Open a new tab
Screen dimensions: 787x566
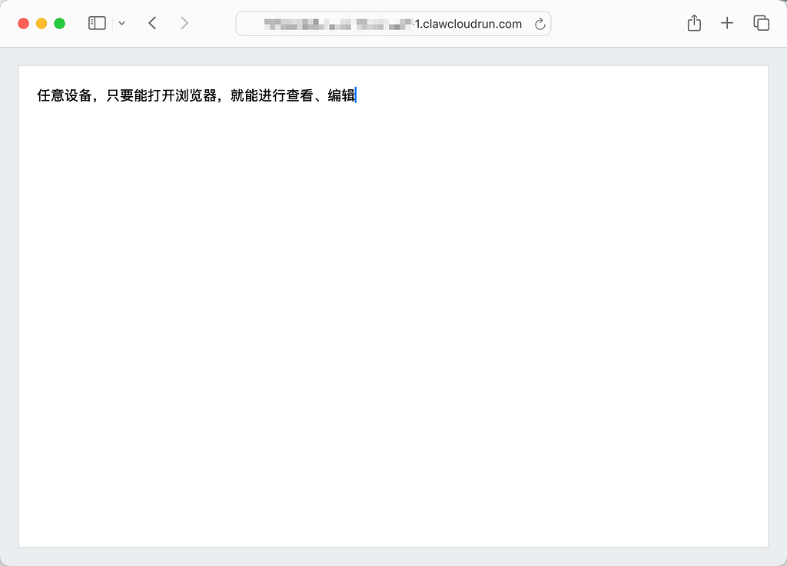[x=727, y=23]
